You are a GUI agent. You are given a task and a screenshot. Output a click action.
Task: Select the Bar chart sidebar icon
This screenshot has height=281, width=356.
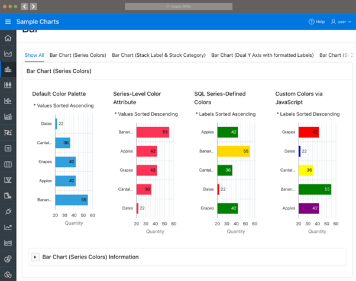8,69
